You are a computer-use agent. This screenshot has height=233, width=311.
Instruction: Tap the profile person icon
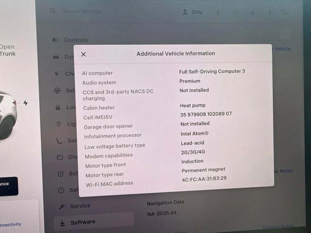(185, 12)
